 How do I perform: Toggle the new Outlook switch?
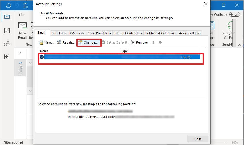tap(235, 15)
